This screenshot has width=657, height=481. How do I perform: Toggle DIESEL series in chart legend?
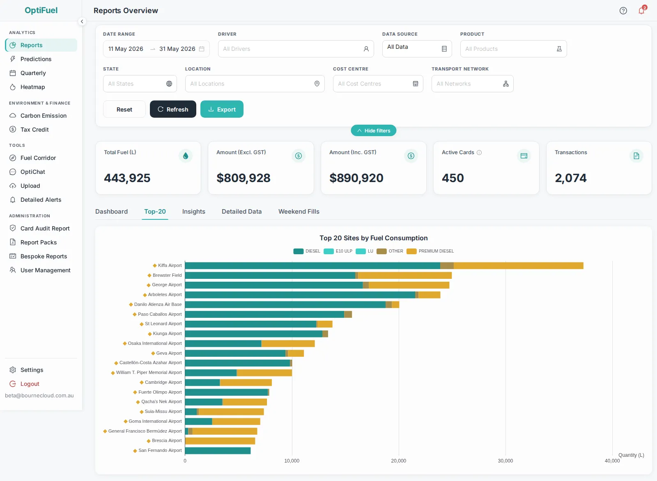click(x=307, y=251)
